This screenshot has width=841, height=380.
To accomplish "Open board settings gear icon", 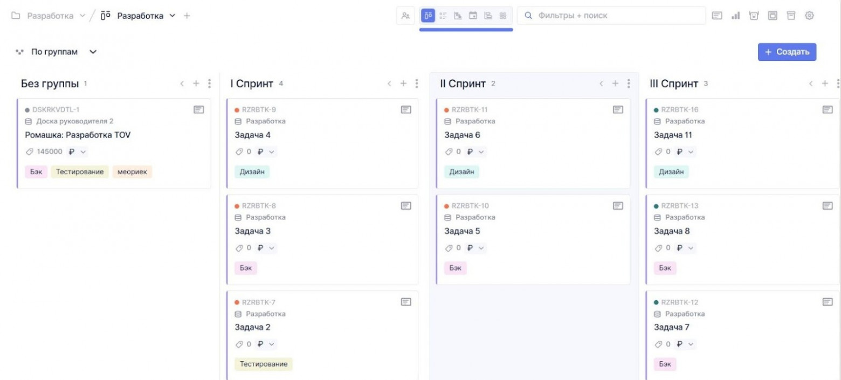I will pos(809,16).
